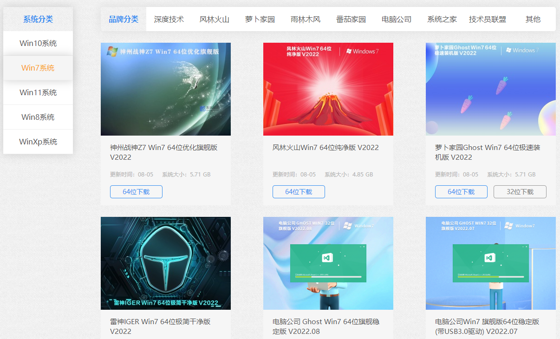Click 系统大小 4.85 GB under 风林火山
This screenshot has height=339, width=560.
pyautogui.click(x=349, y=175)
